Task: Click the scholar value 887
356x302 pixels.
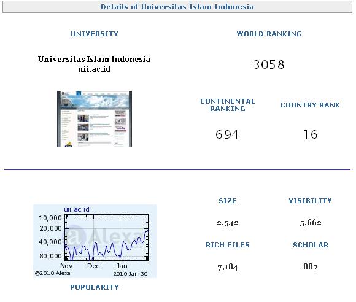Action: pyautogui.click(x=311, y=266)
